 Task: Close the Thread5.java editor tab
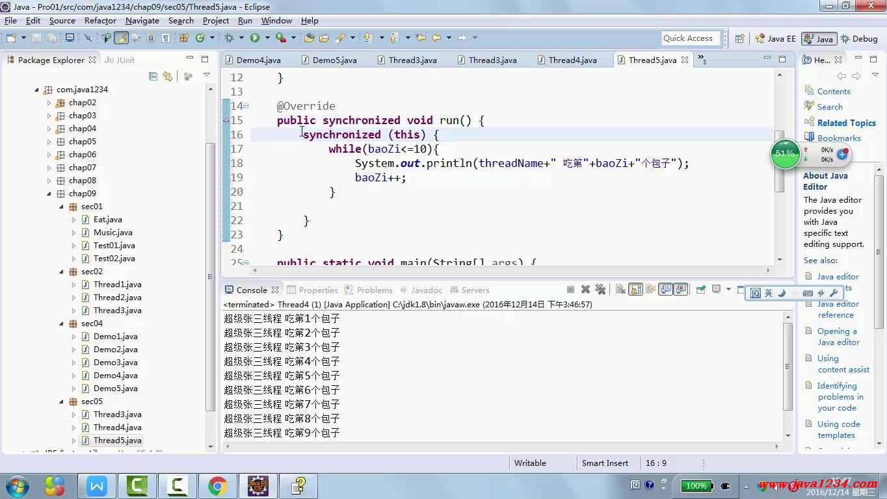684,60
